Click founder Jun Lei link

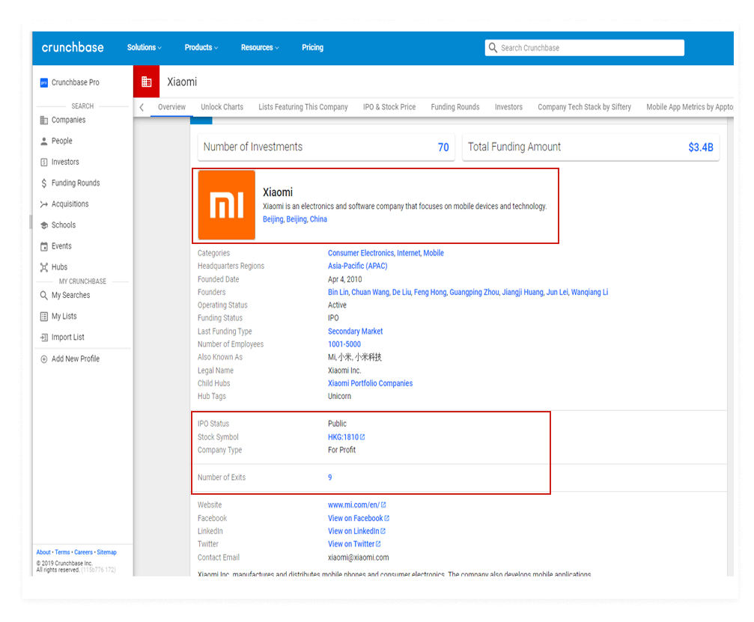pos(557,292)
